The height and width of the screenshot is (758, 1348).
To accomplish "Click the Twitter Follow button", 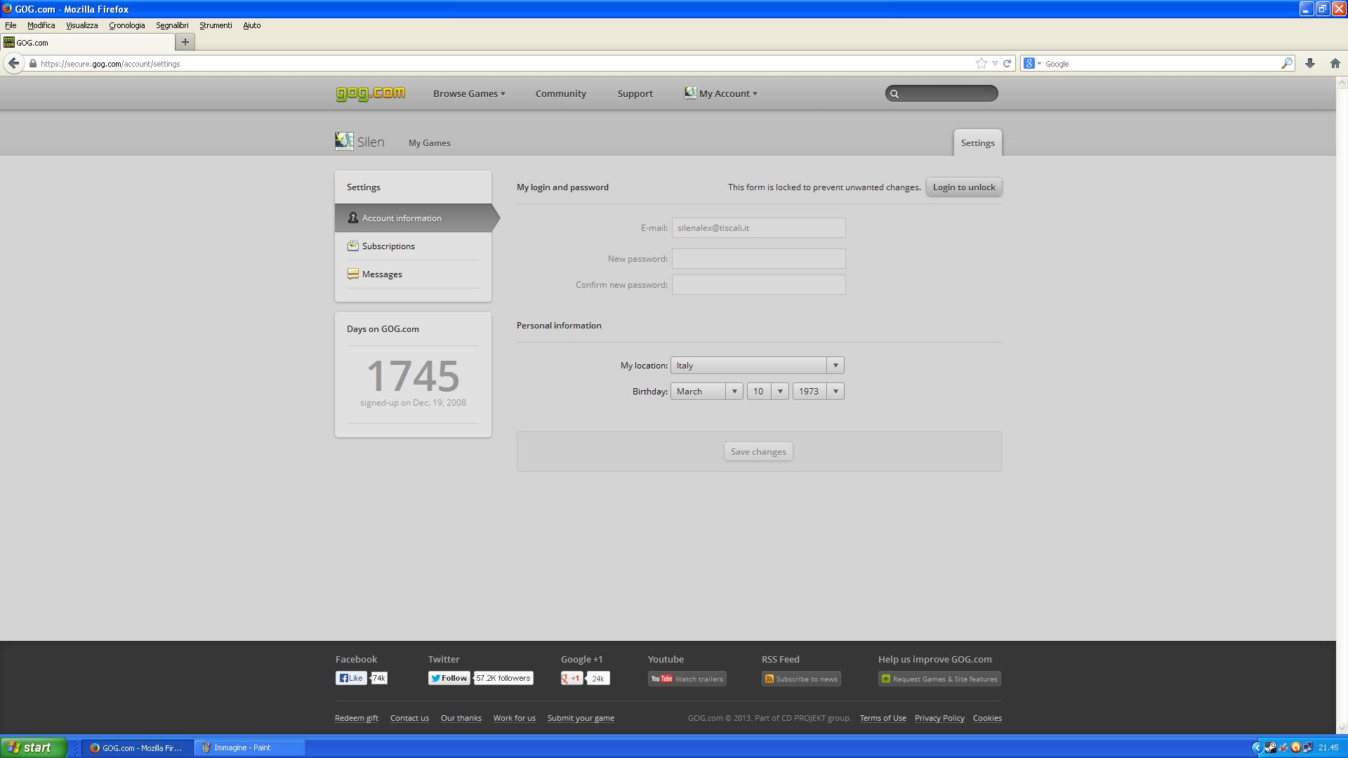I will tap(449, 678).
